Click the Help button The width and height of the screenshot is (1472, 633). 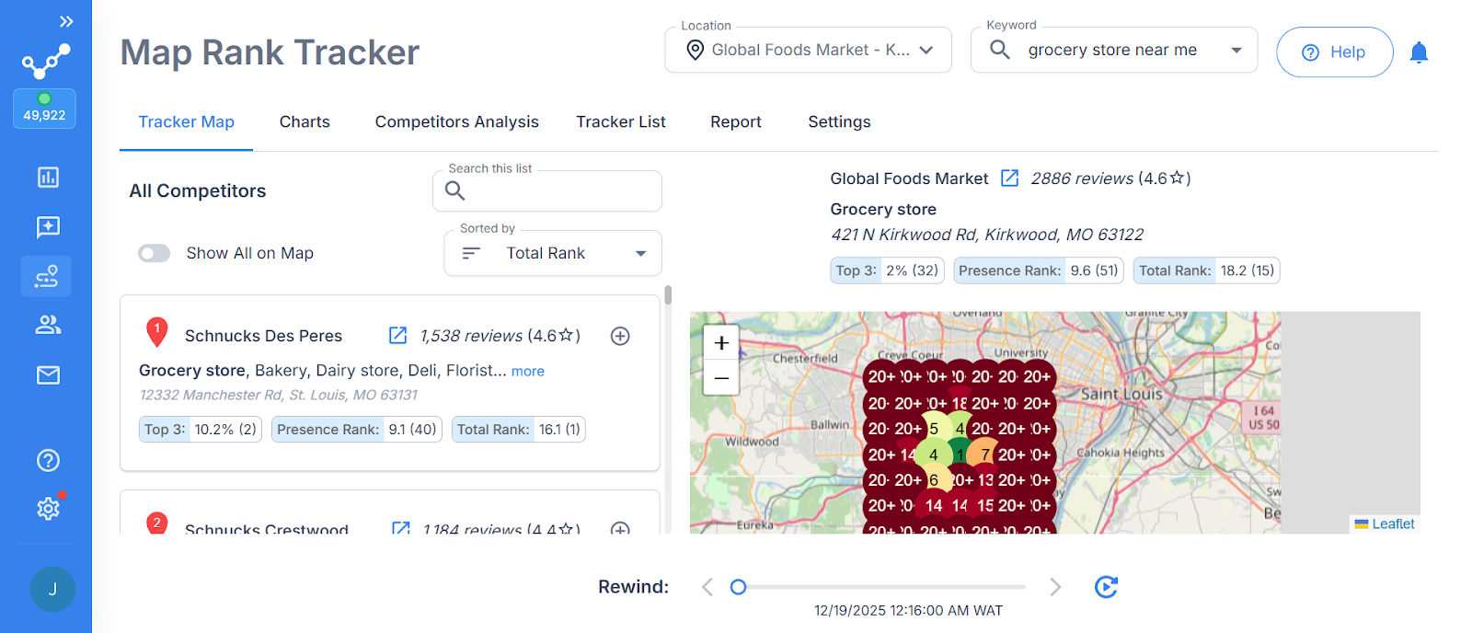click(x=1334, y=52)
